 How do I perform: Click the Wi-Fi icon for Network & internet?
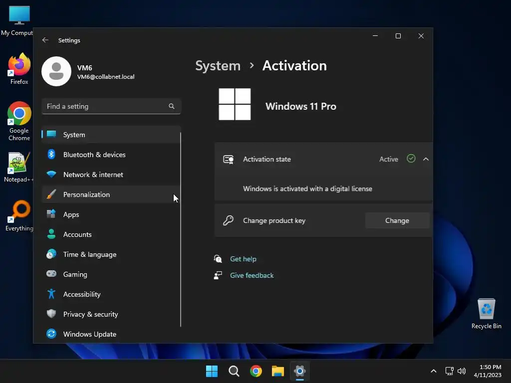[51, 174]
